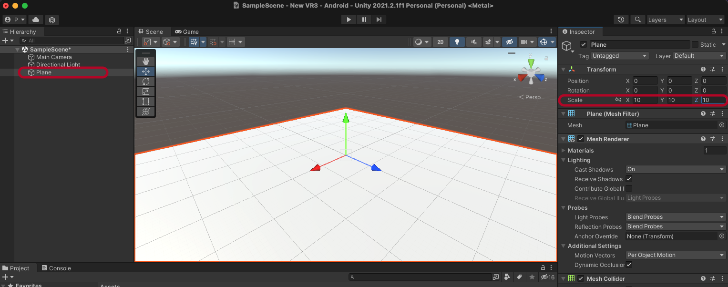Image resolution: width=728 pixels, height=287 pixels.
Task: Click the Position X field
Action: (645, 81)
